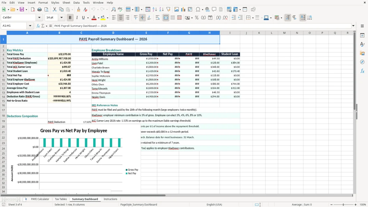Viewport: 368px width, 207px height.
Task: Insert an image
Action: [x=177, y=10]
